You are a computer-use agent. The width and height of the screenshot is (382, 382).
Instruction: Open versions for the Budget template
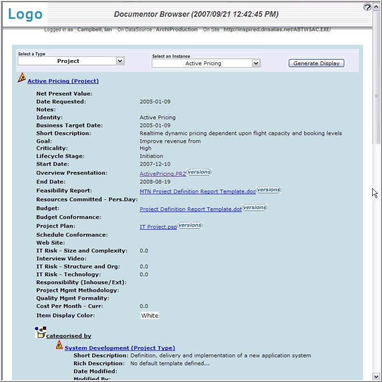[x=254, y=207]
